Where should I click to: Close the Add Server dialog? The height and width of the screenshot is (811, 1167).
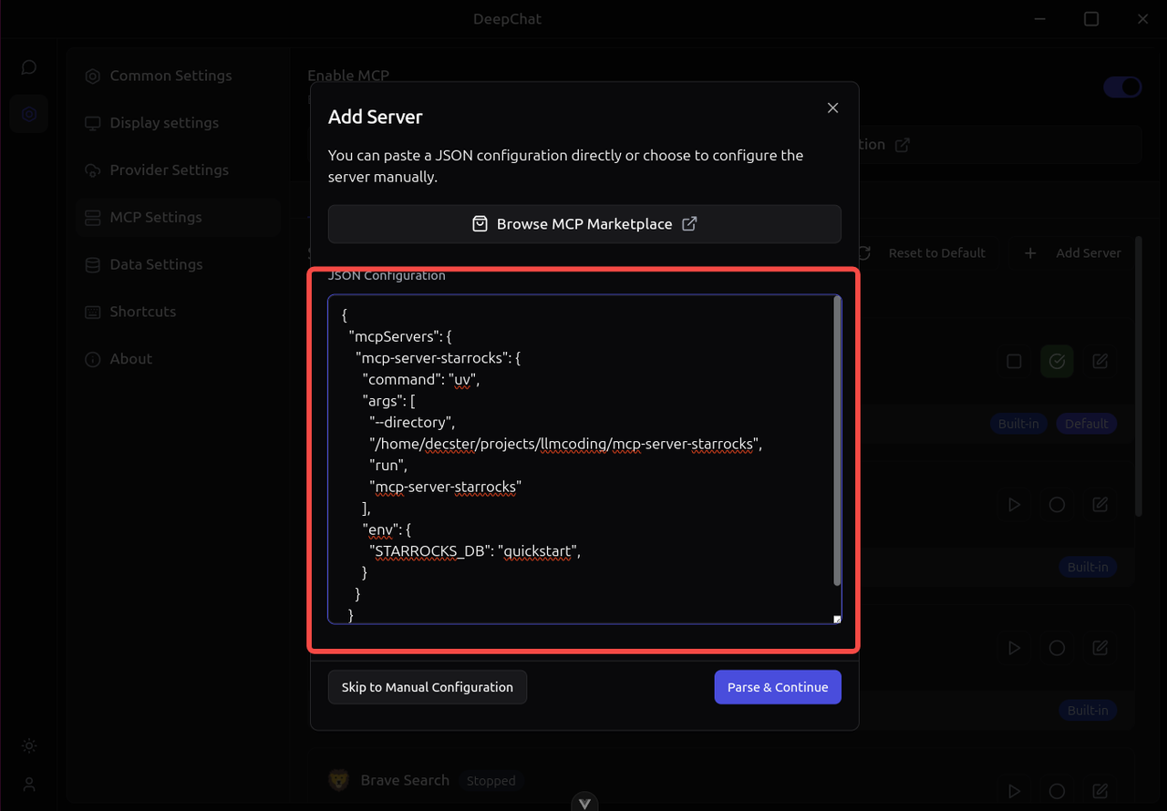832,108
